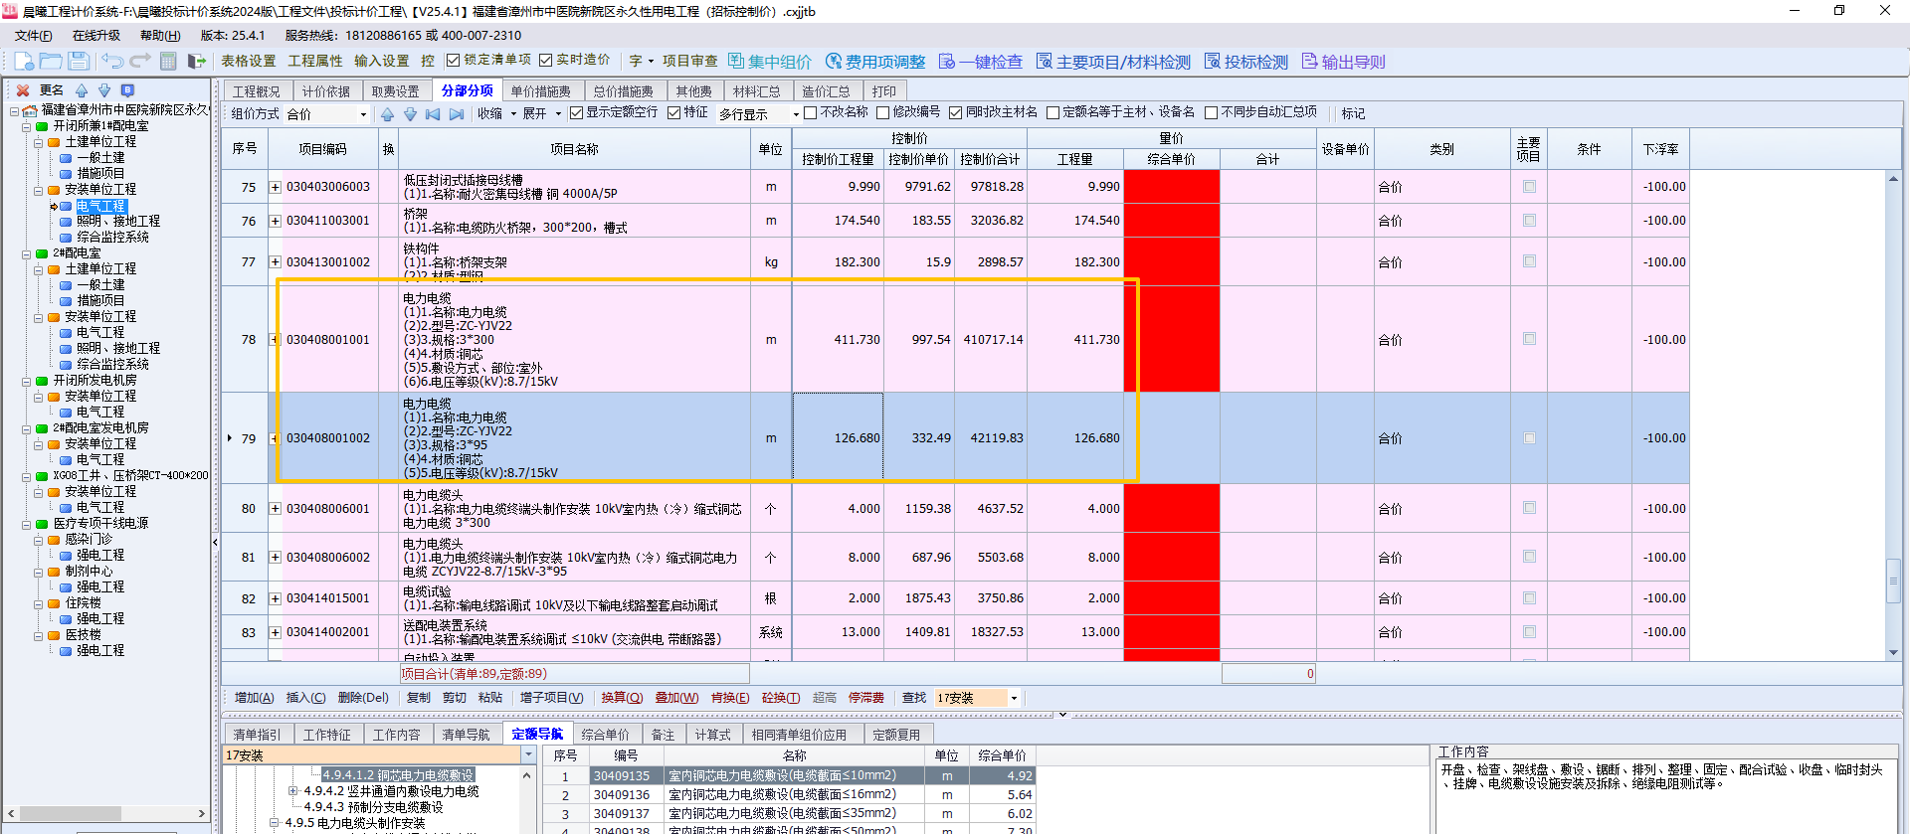
Task: Click the exit door icon in the toolbar
Action: click(197, 62)
